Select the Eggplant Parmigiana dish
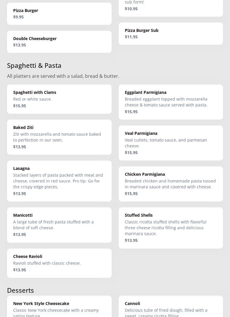230x317 pixels. pyautogui.click(x=171, y=102)
